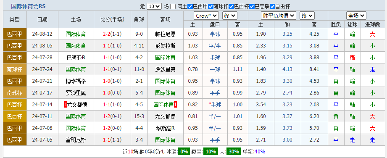Click 角球 column header
The height and width of the screenshot is (158, 387).
(139, 19)
